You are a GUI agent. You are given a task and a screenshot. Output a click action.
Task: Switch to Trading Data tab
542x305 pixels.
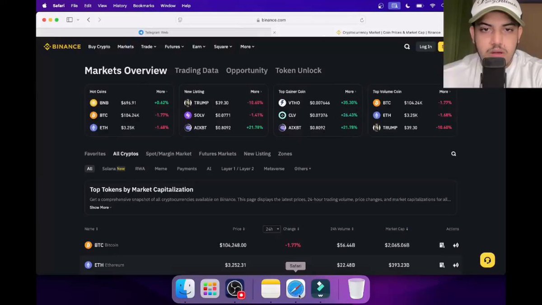click(x=196, y=70)
